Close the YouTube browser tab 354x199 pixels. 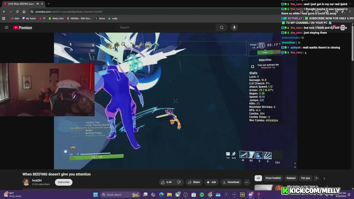click(x=43, y=4)
